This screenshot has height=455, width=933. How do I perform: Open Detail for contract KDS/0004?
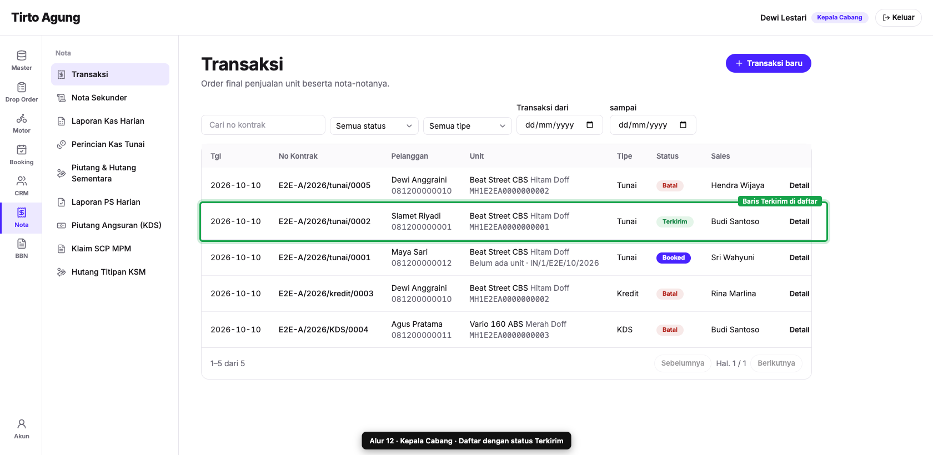pyautogui.click(x=799, y=330)
